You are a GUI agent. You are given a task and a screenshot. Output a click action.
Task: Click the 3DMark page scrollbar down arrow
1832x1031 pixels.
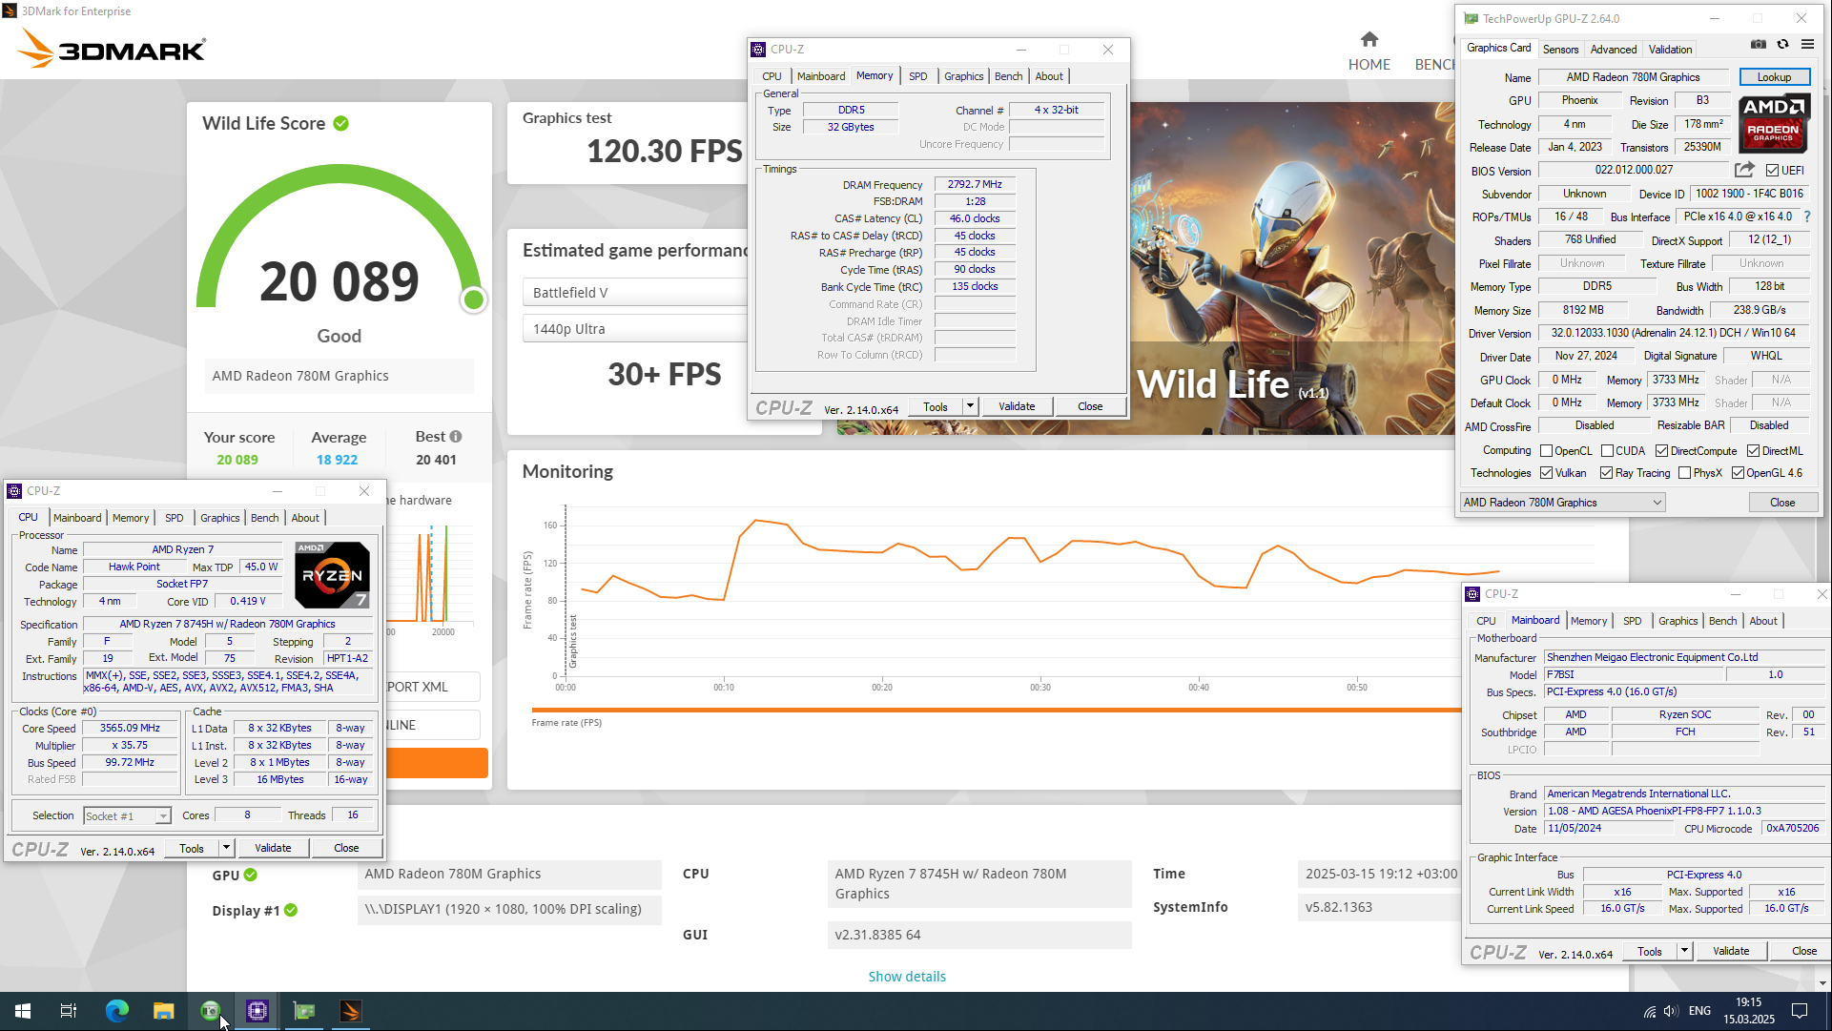pos(1822,983)
